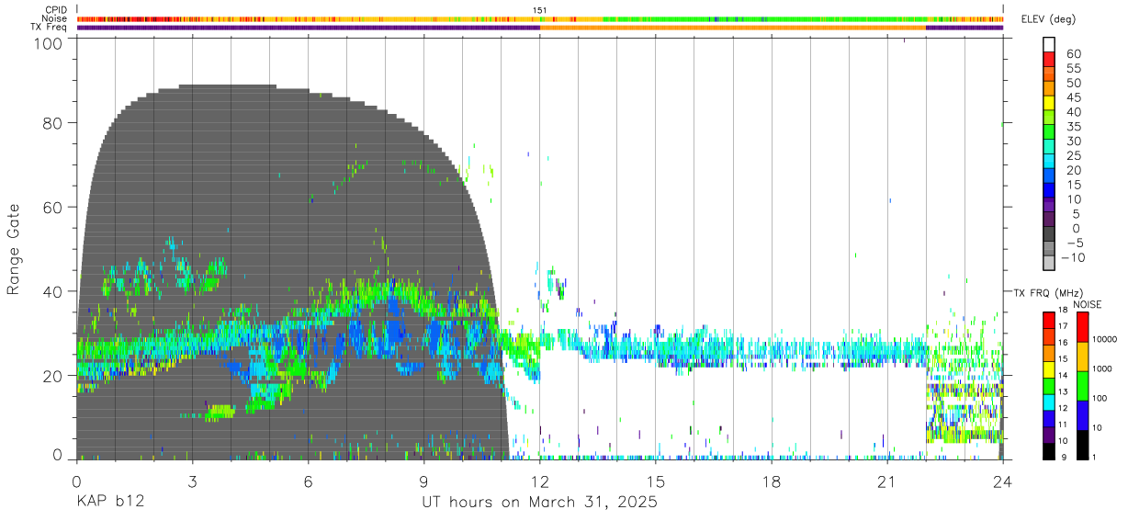Pick the cyan TX FRQ swatch between 12 and 13
Viewport: 1128px width, 521px height.
coord(1048,402)
